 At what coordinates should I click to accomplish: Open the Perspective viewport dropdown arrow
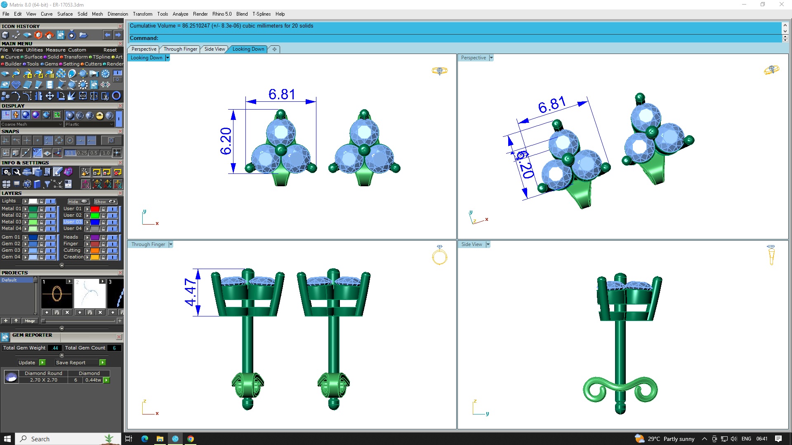coord(491,58)
